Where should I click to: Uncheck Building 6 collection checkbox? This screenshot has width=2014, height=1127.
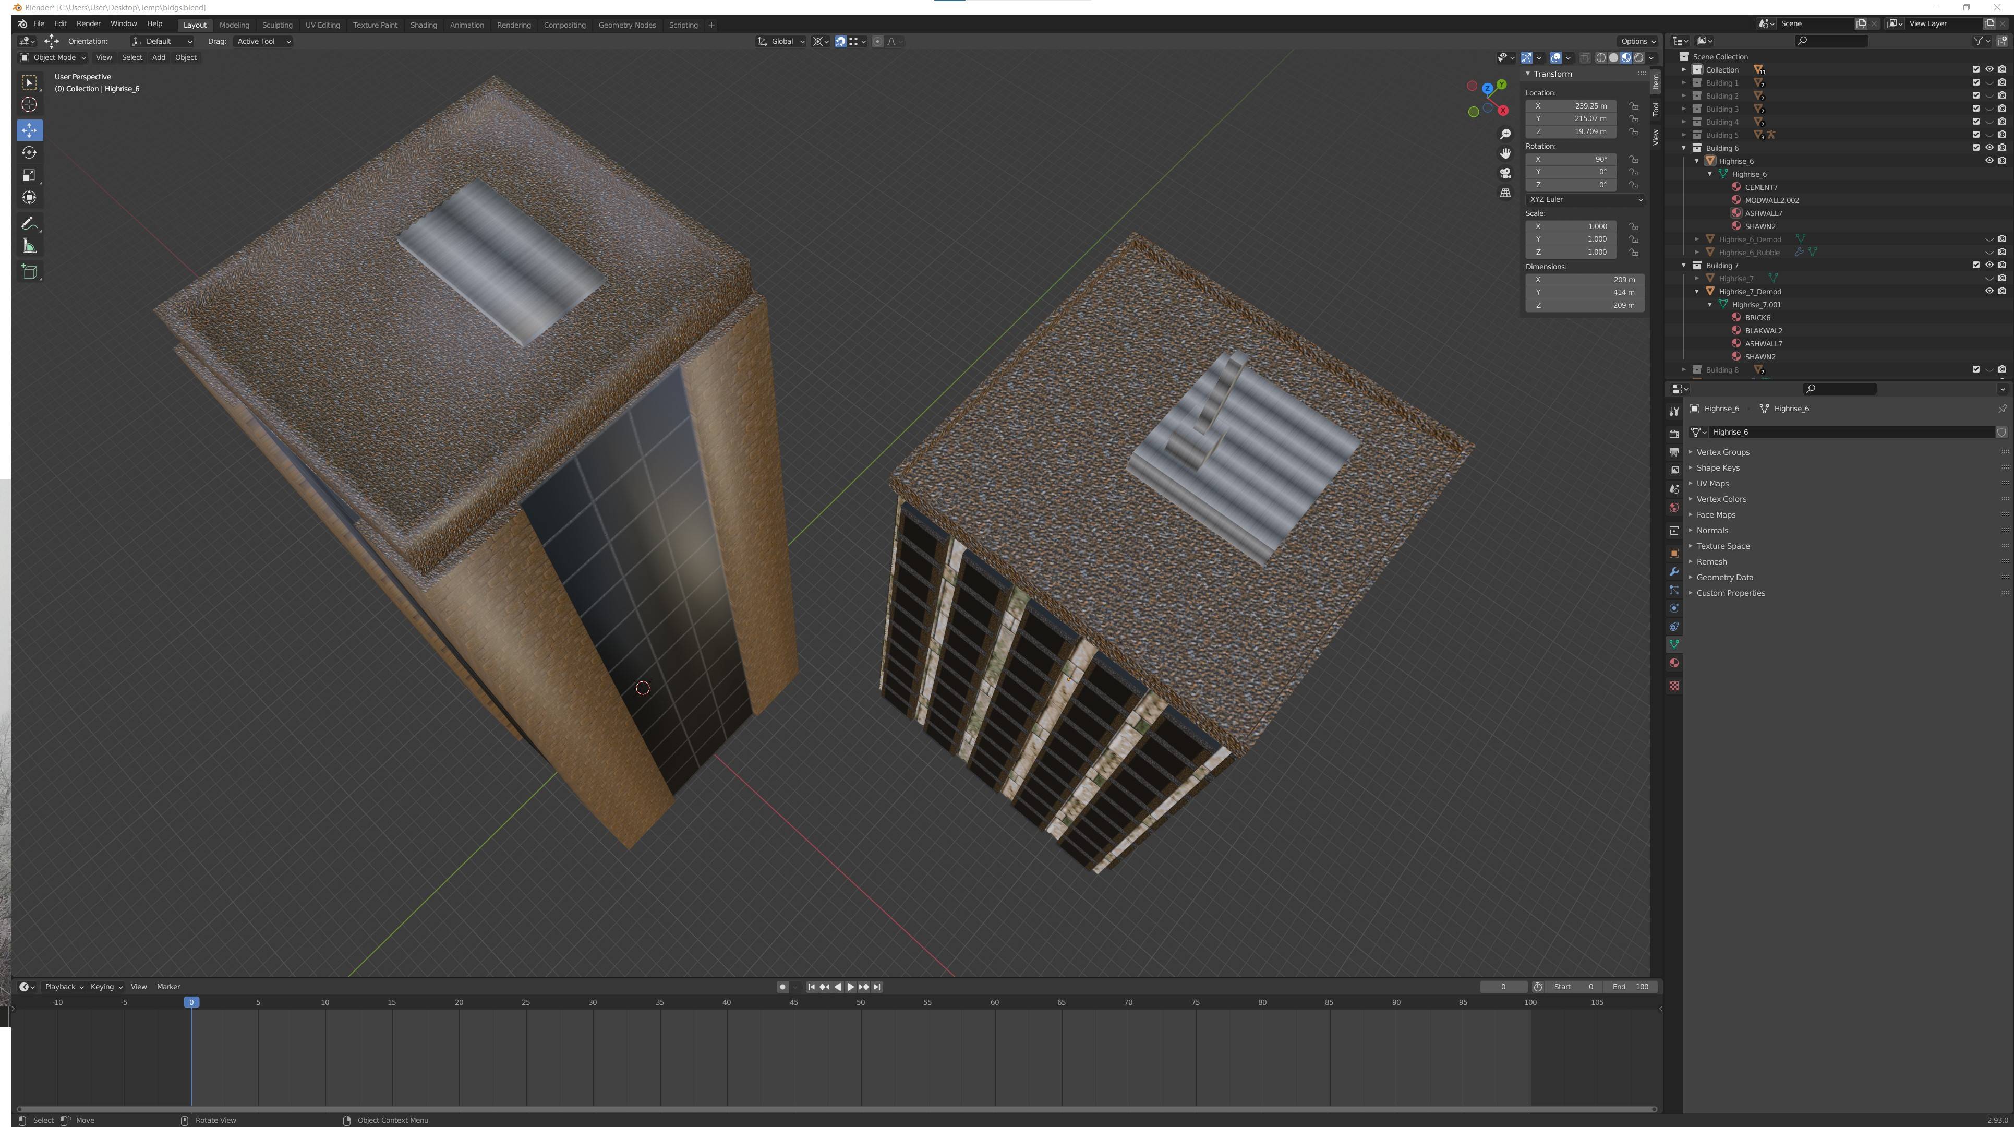[1976, 148]
